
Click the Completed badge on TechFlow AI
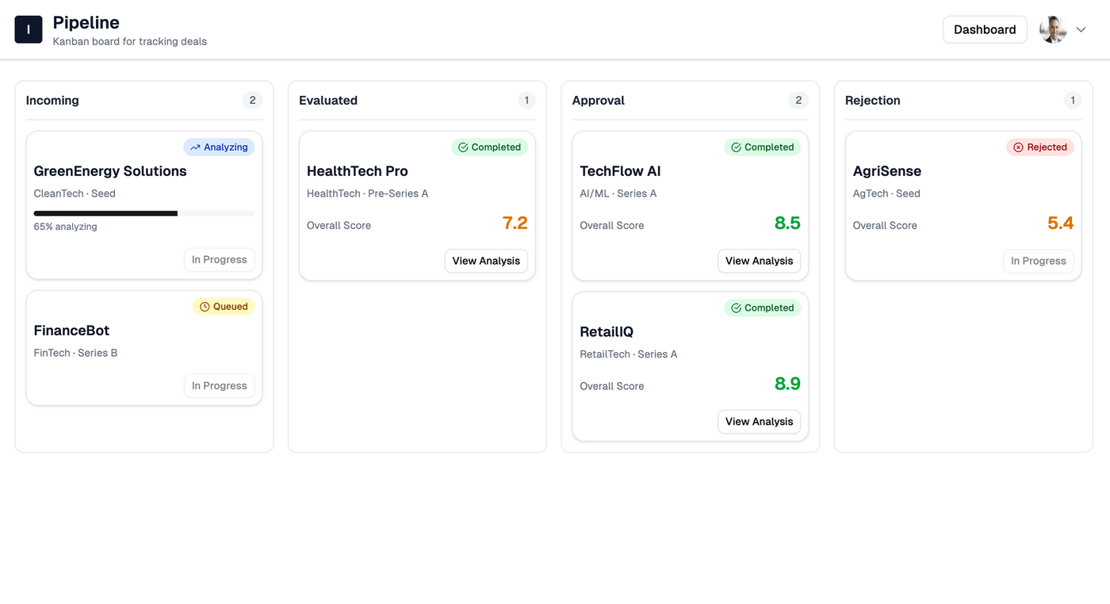[762, 147]
